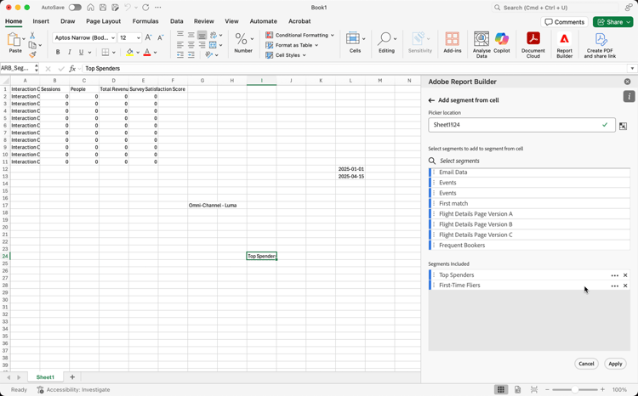
Task: Open Analyse Data tool
Action: (481, 45)
